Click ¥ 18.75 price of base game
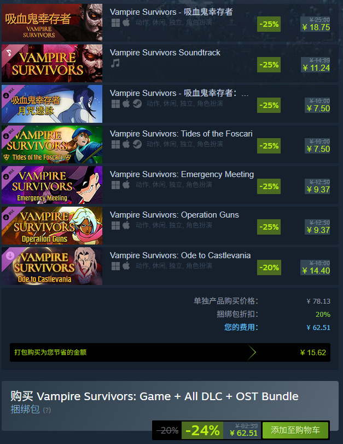This screenshot has width=343, height=444. click(316, 27)
